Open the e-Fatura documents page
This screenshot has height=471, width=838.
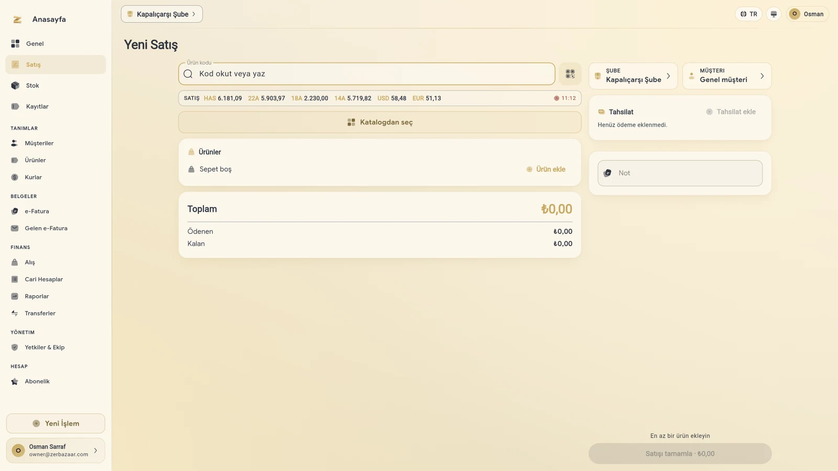coord(56,211)
